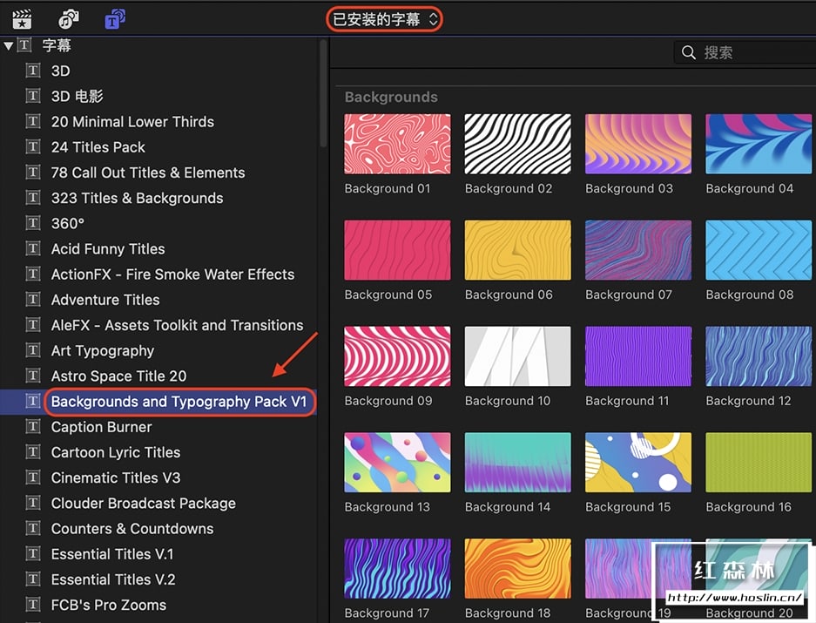Select the 字幕 top-level category
This screenshot has width=816, height=623.
click(x=57, y=45)
